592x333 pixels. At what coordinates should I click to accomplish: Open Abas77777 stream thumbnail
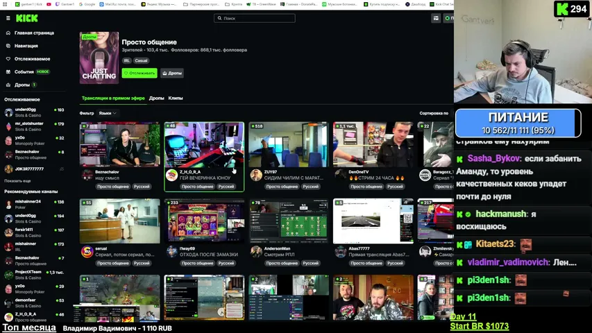373,221
